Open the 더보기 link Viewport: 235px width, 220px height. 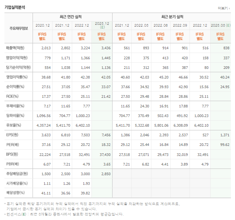[x=224, y=8]
